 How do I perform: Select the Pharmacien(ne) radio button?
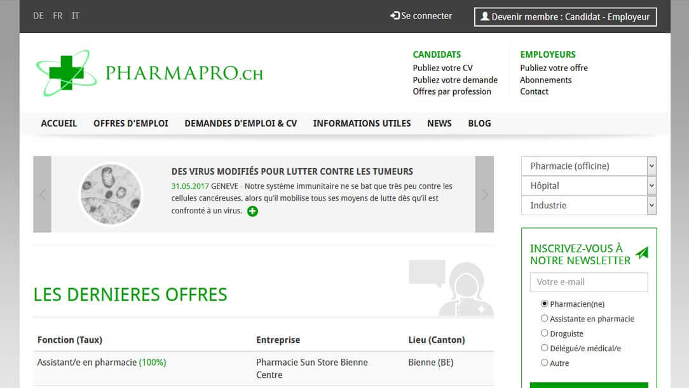point(544,304)
